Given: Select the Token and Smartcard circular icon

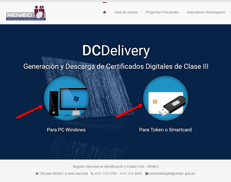Looking at the screenshot, I should point(165,99).
